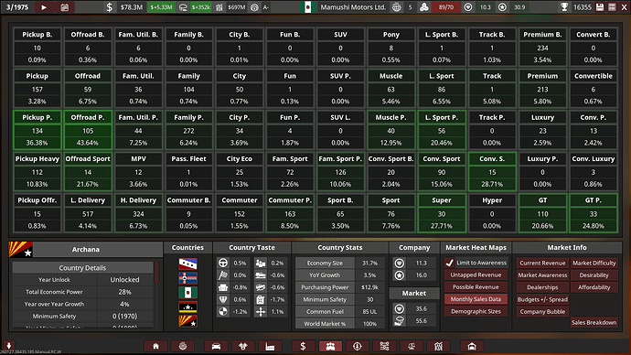Click the Mamushi Motors Ltd. company name

tap(353, 7)
